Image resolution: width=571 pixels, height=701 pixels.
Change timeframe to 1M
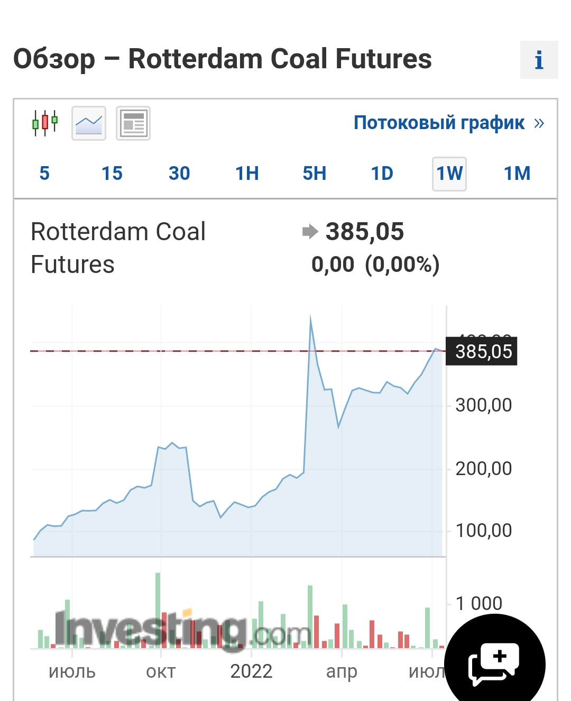pyautogui.click(x=517, y=174)
